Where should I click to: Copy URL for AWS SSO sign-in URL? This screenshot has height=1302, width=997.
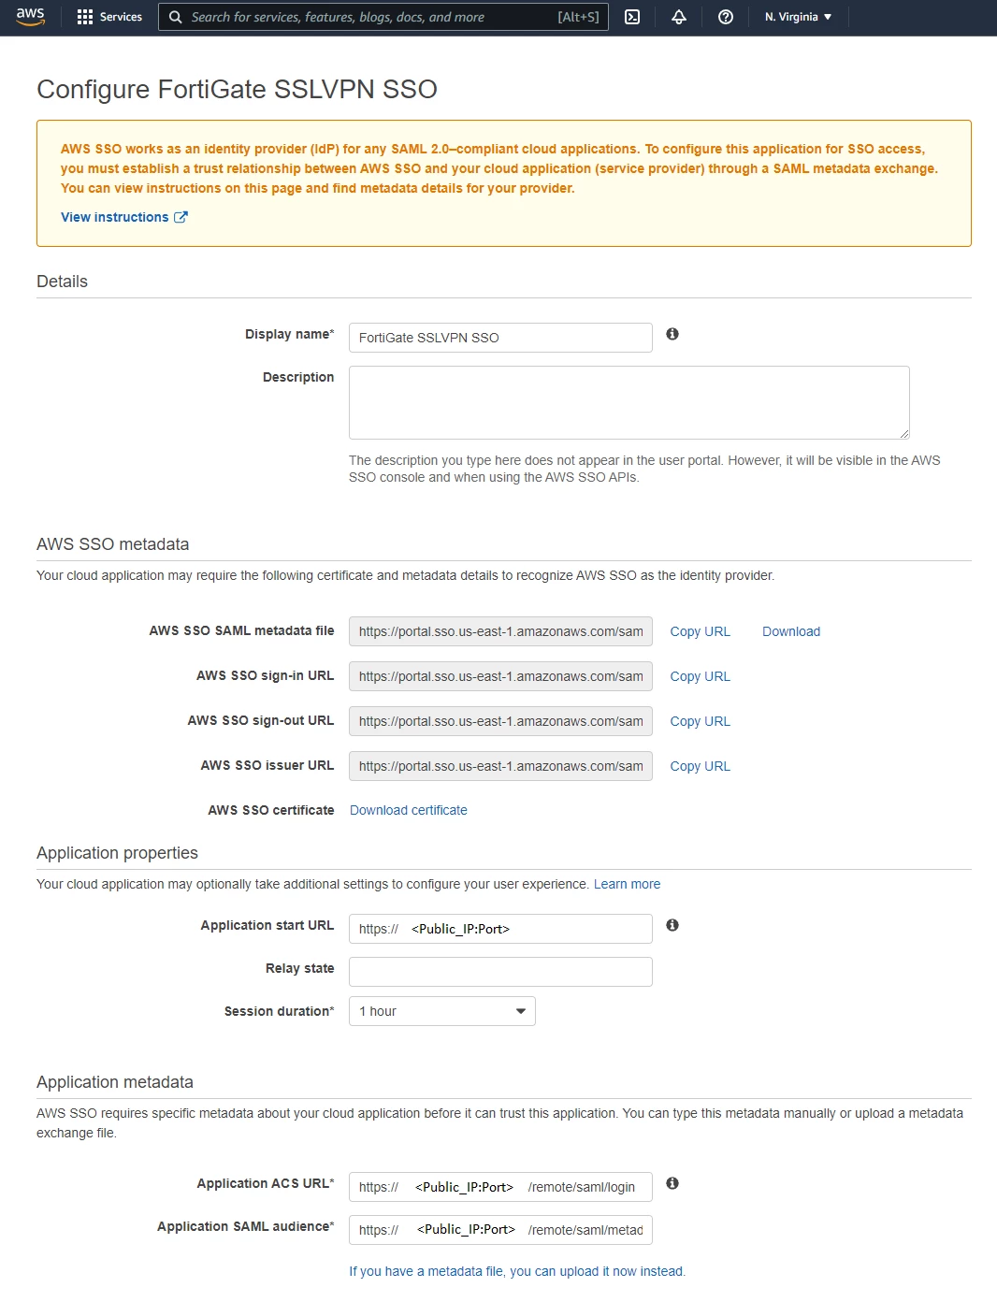700,676
